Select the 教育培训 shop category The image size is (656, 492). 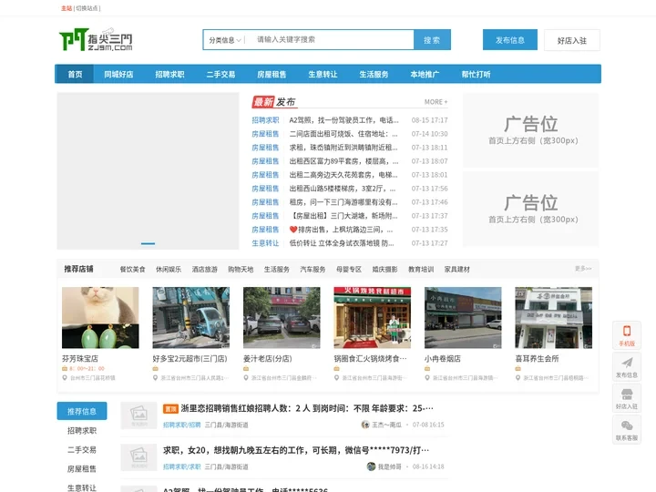point(421,269)
